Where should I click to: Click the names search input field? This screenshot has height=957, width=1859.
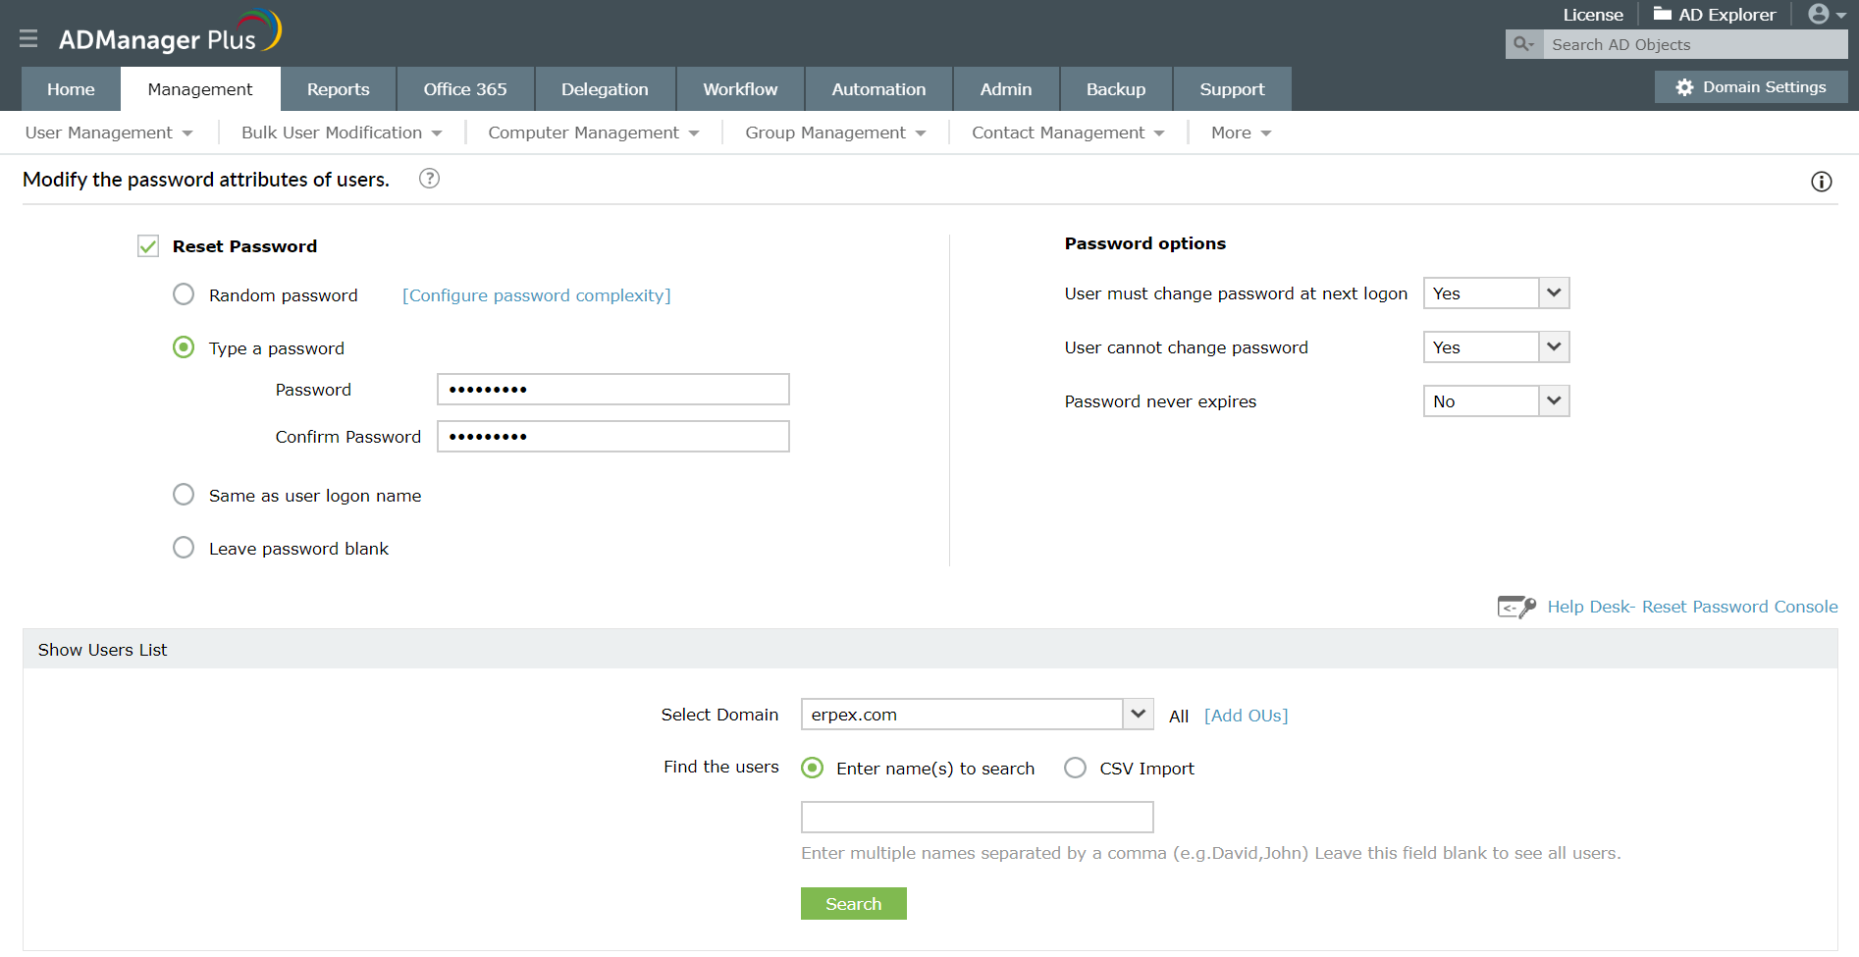[977, 817]
